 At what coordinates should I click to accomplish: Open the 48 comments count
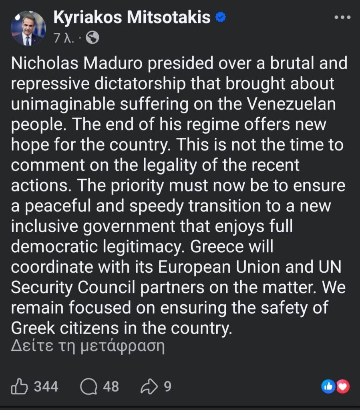pos(111,386)
